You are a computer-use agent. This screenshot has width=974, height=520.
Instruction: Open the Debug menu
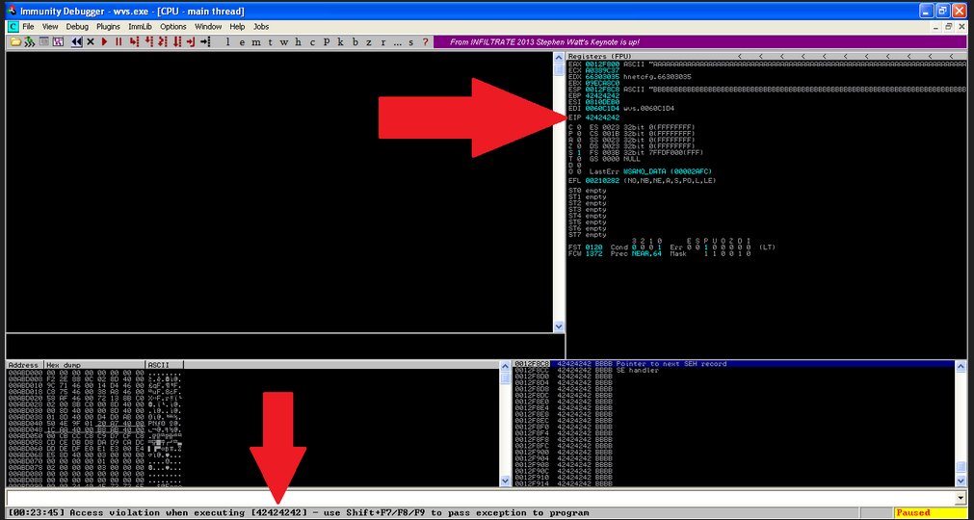(77, 26)
